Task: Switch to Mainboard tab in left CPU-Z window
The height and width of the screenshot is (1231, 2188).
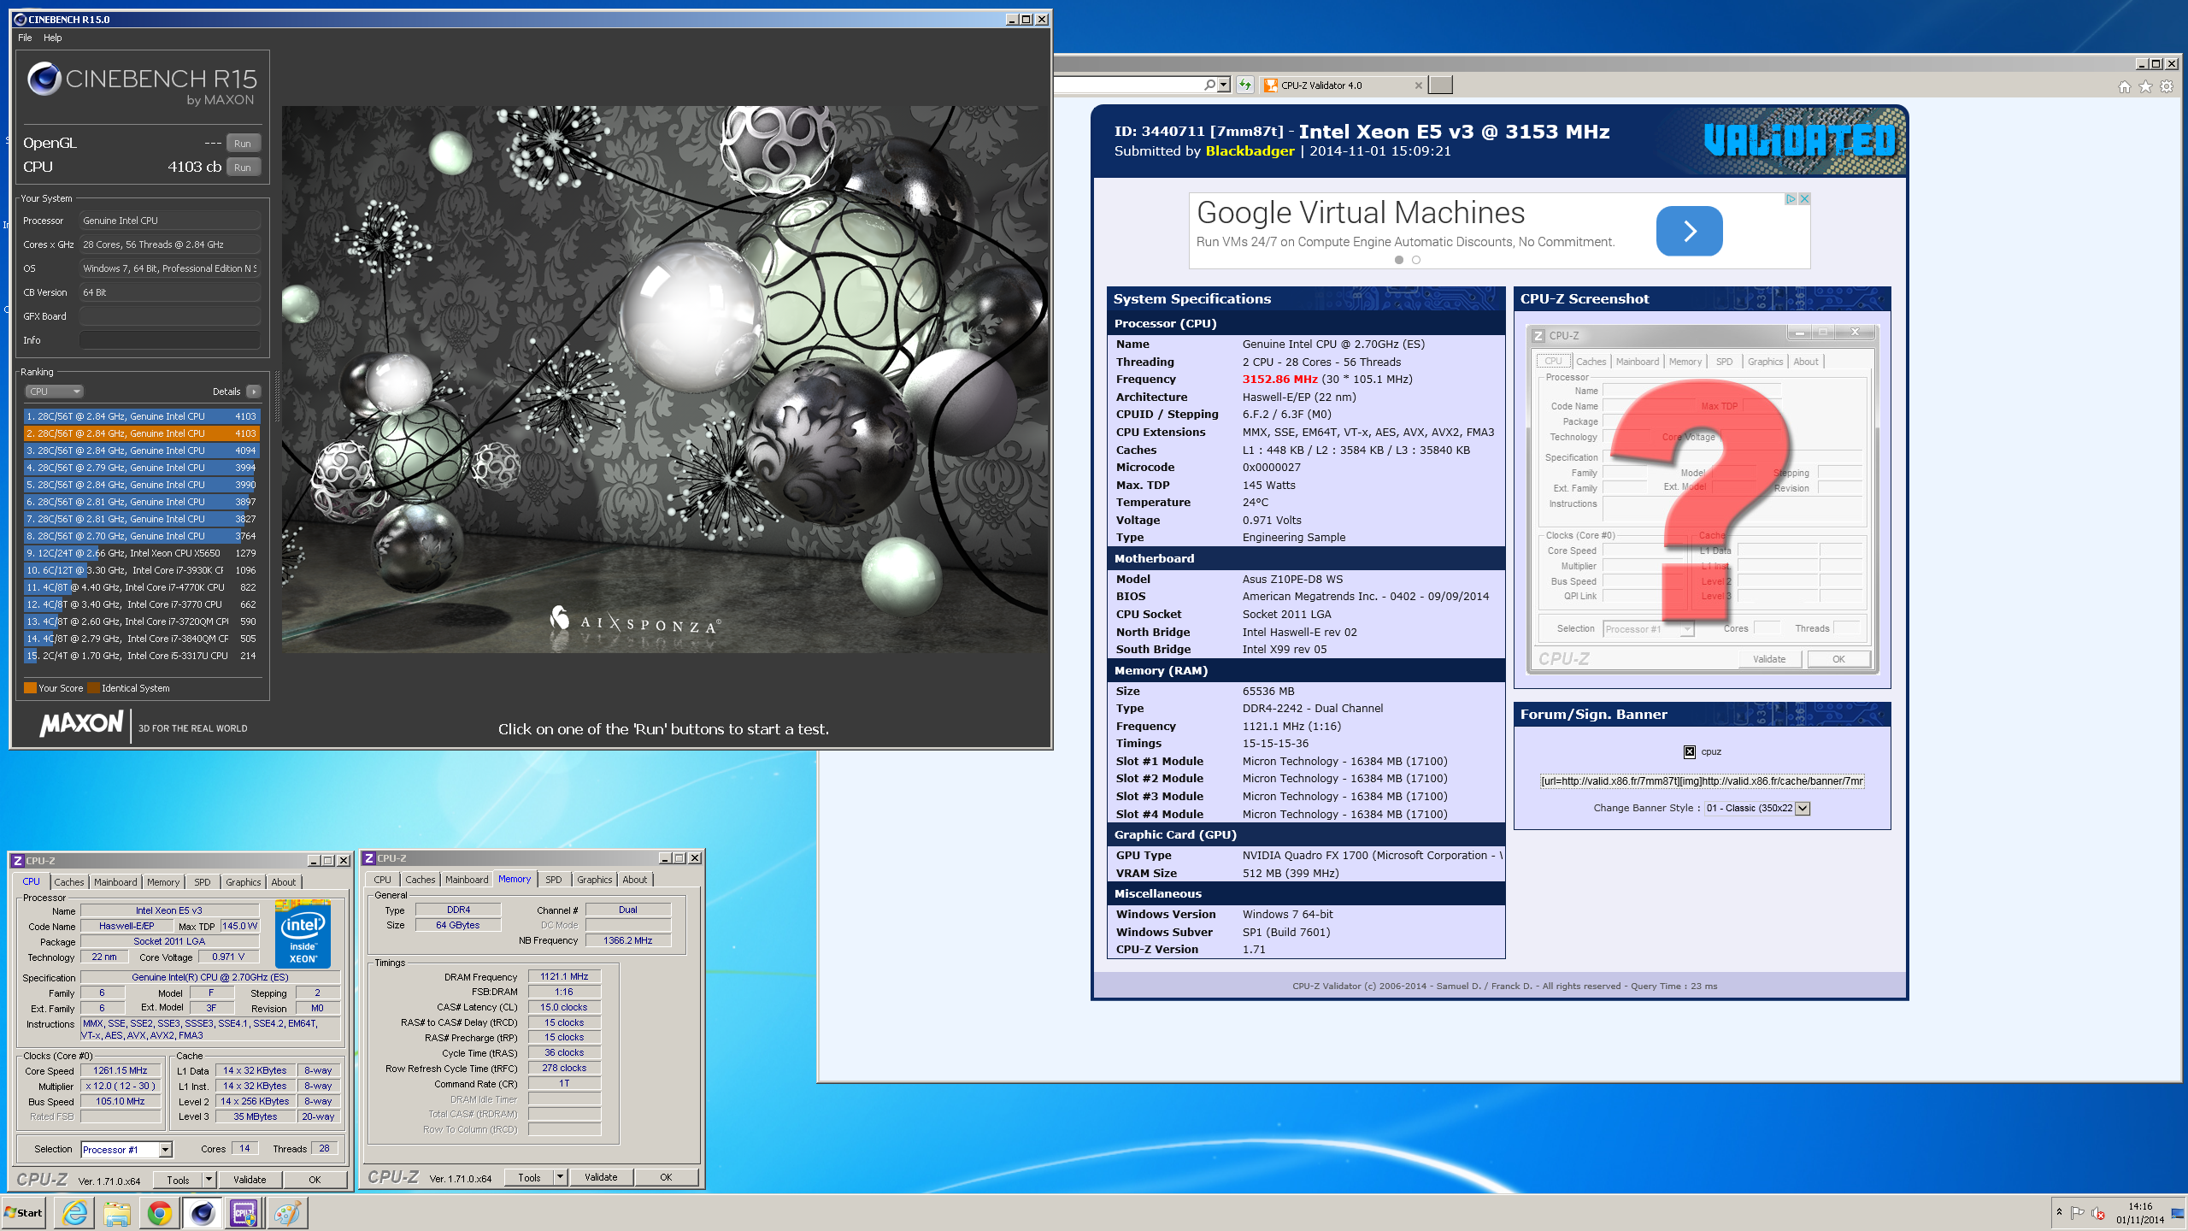Action: coord(115,882)
